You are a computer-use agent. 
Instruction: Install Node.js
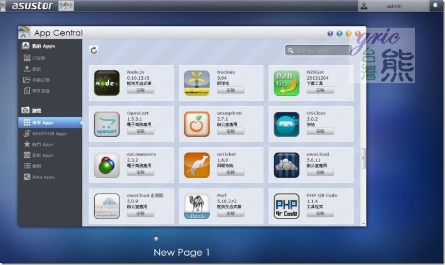pyautogui.click(x=141, y=90)
